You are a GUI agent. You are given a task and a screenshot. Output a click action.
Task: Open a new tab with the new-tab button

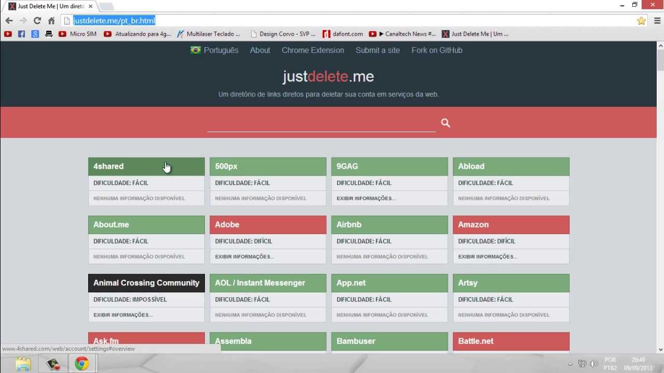(x=106, y=6)
